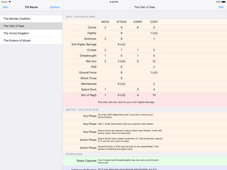Image resolution: width=227 pixels, height=170 pixels.
Task: Select The Mentak Coalition race
Action: (x=31, y=18)
